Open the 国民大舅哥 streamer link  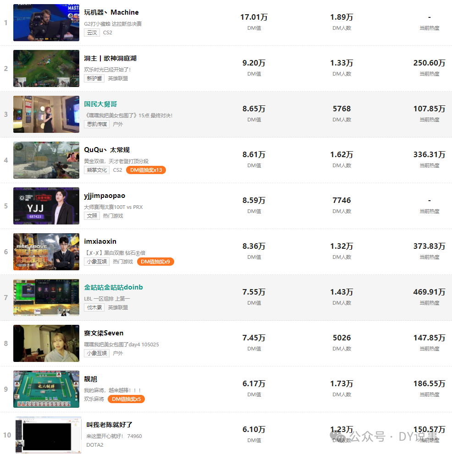coord(100,104)
